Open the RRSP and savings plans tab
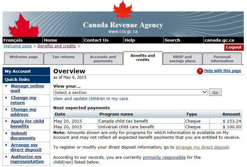Screen dimensions: 247x167 182,59
